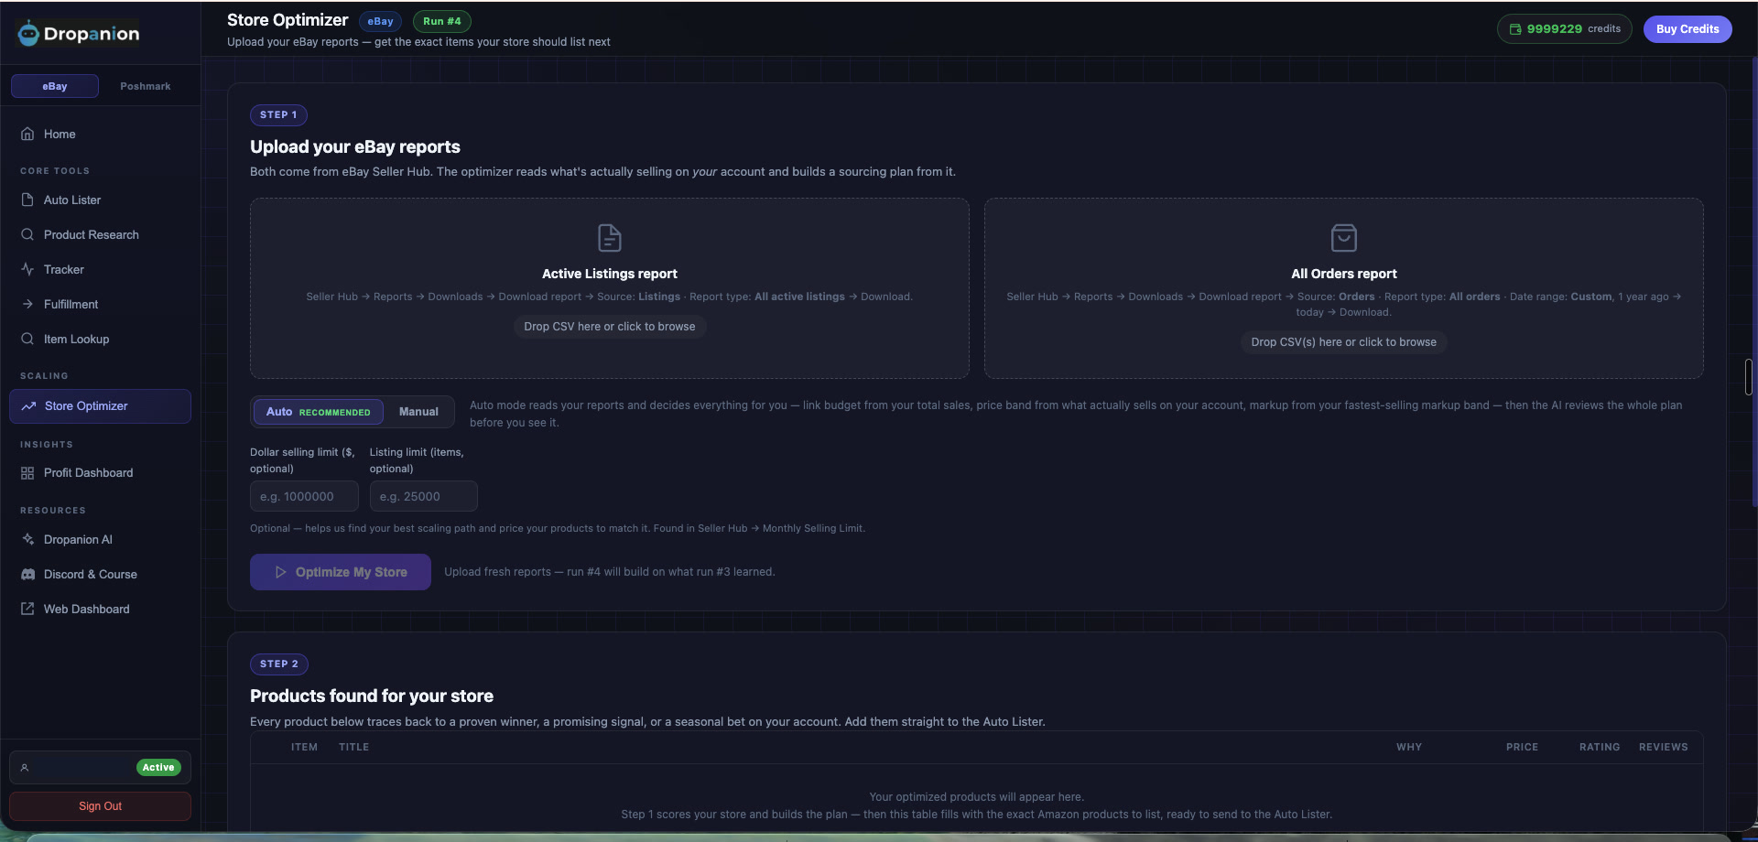The height and width of the screenshot is (842, 1758).
Task: Click the PRICE column header
Action: [x=1522, y=748]
